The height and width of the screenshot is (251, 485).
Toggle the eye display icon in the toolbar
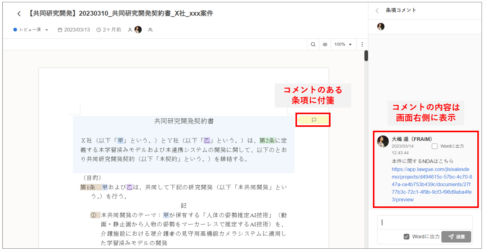tap(325, 45)
